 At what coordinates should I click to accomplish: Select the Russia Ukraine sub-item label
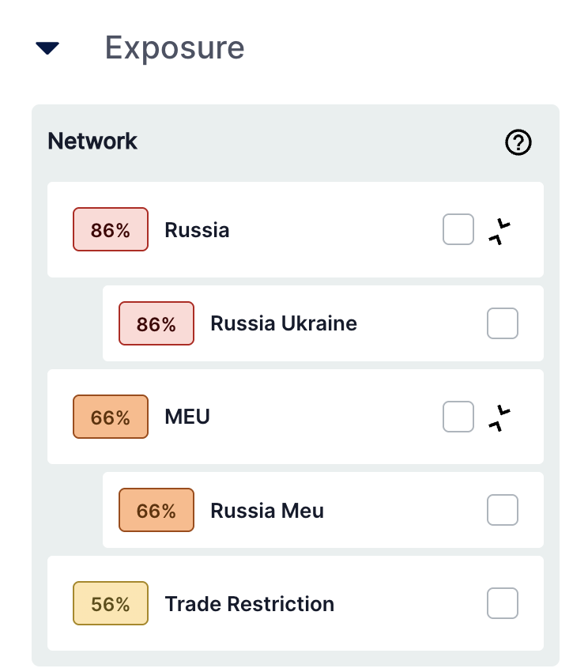284,323
